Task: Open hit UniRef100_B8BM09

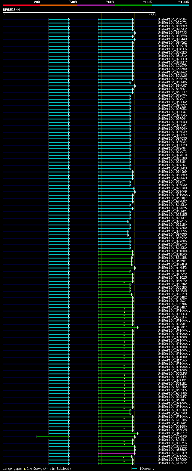Action: click(172, 26)
